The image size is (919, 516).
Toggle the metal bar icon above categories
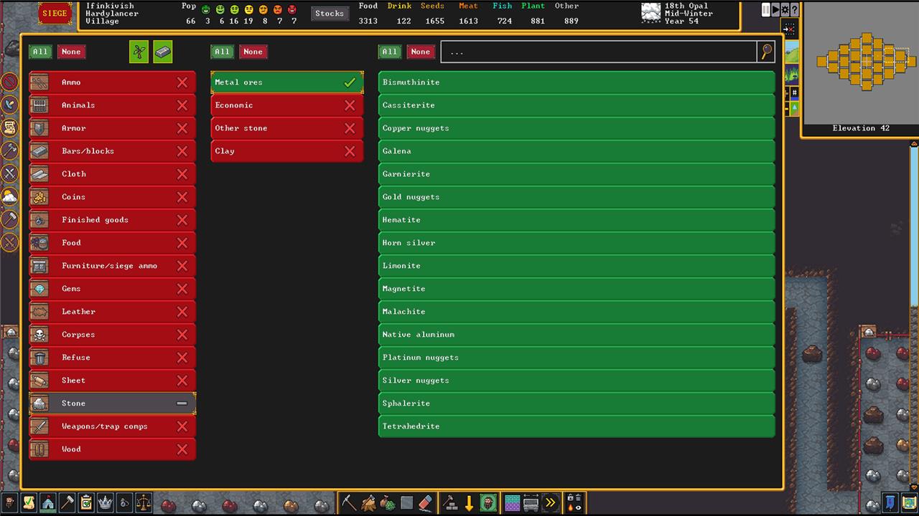pos(163,52)
